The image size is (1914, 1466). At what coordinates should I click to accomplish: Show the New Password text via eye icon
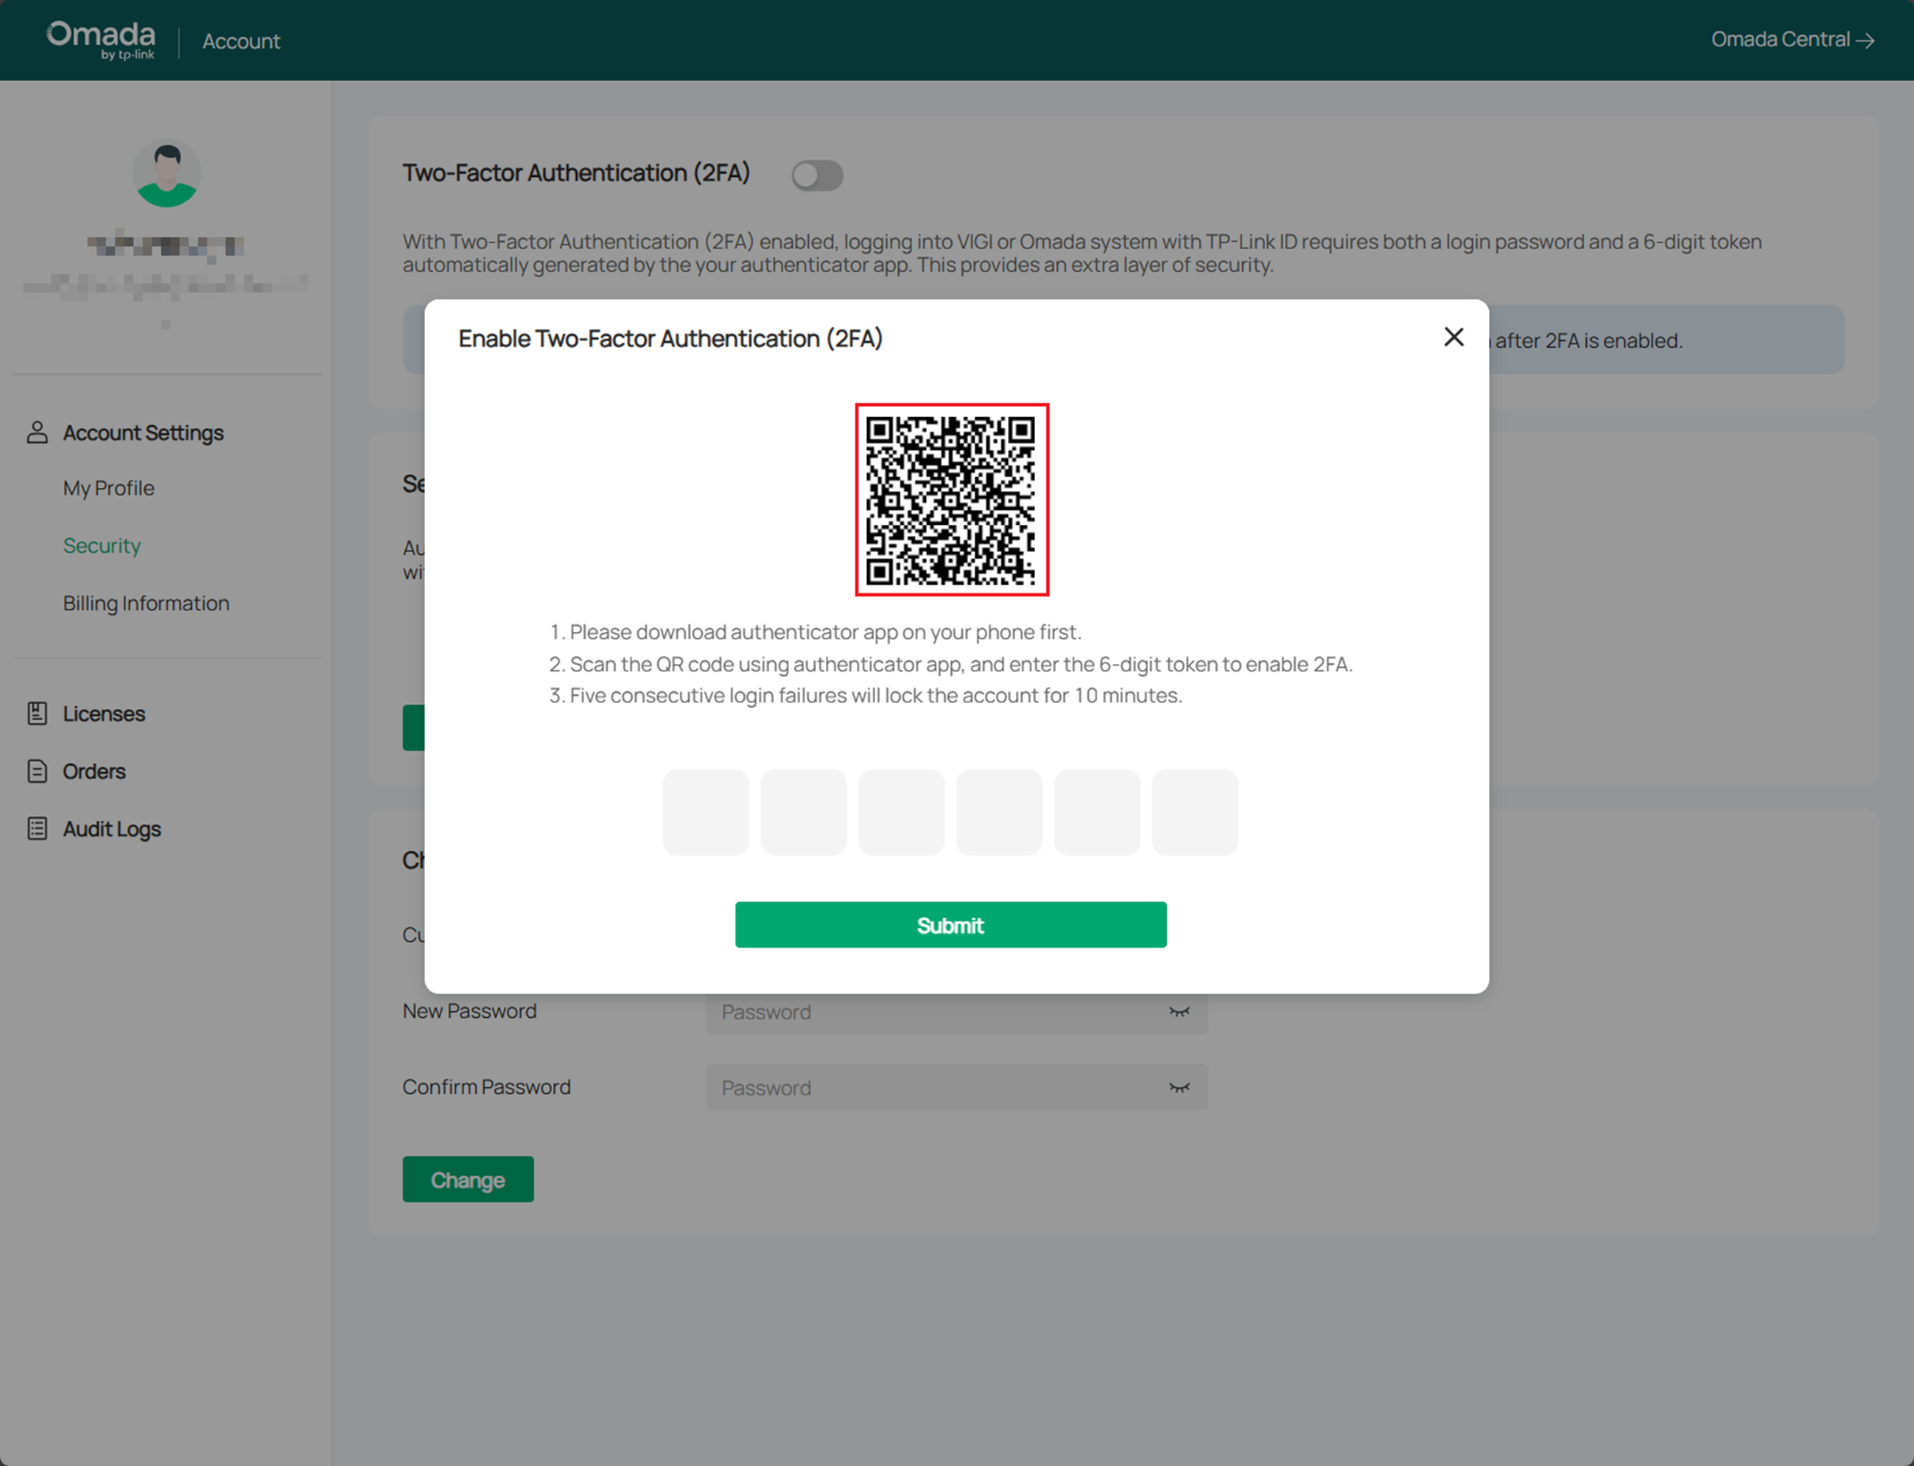click(1179, 1011)
